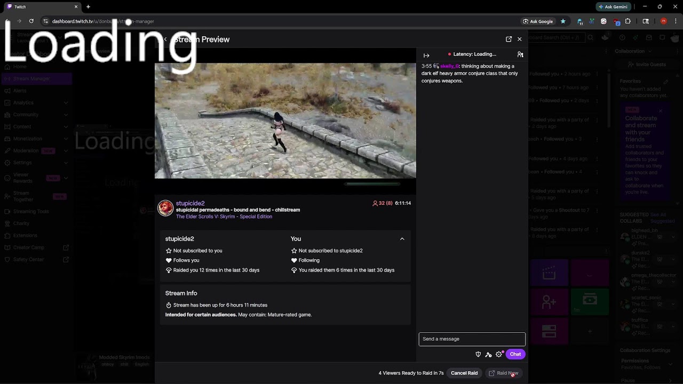Viewport: 683px width, 384px height.
Task: Open Alerts in the sidebar
Action: point(36,91)
